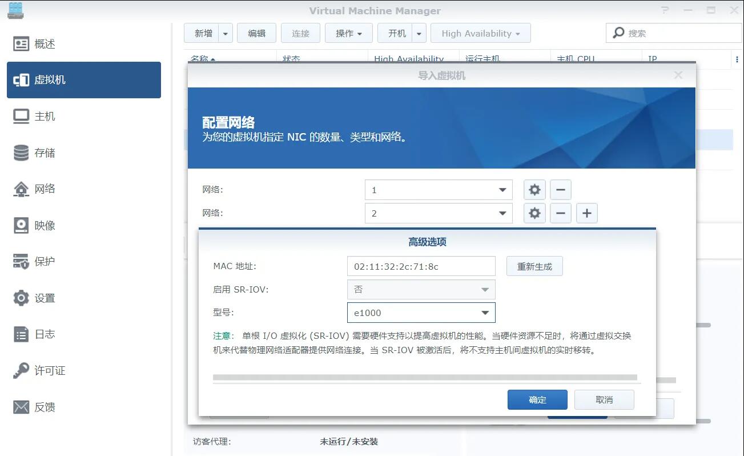This screenshot has width=744, height=456.
Task: Click 重新生成 to regenerate MAC address
Action: [x=534, y=266]
